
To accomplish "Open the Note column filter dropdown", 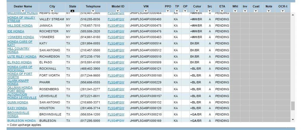I will 269,11.
